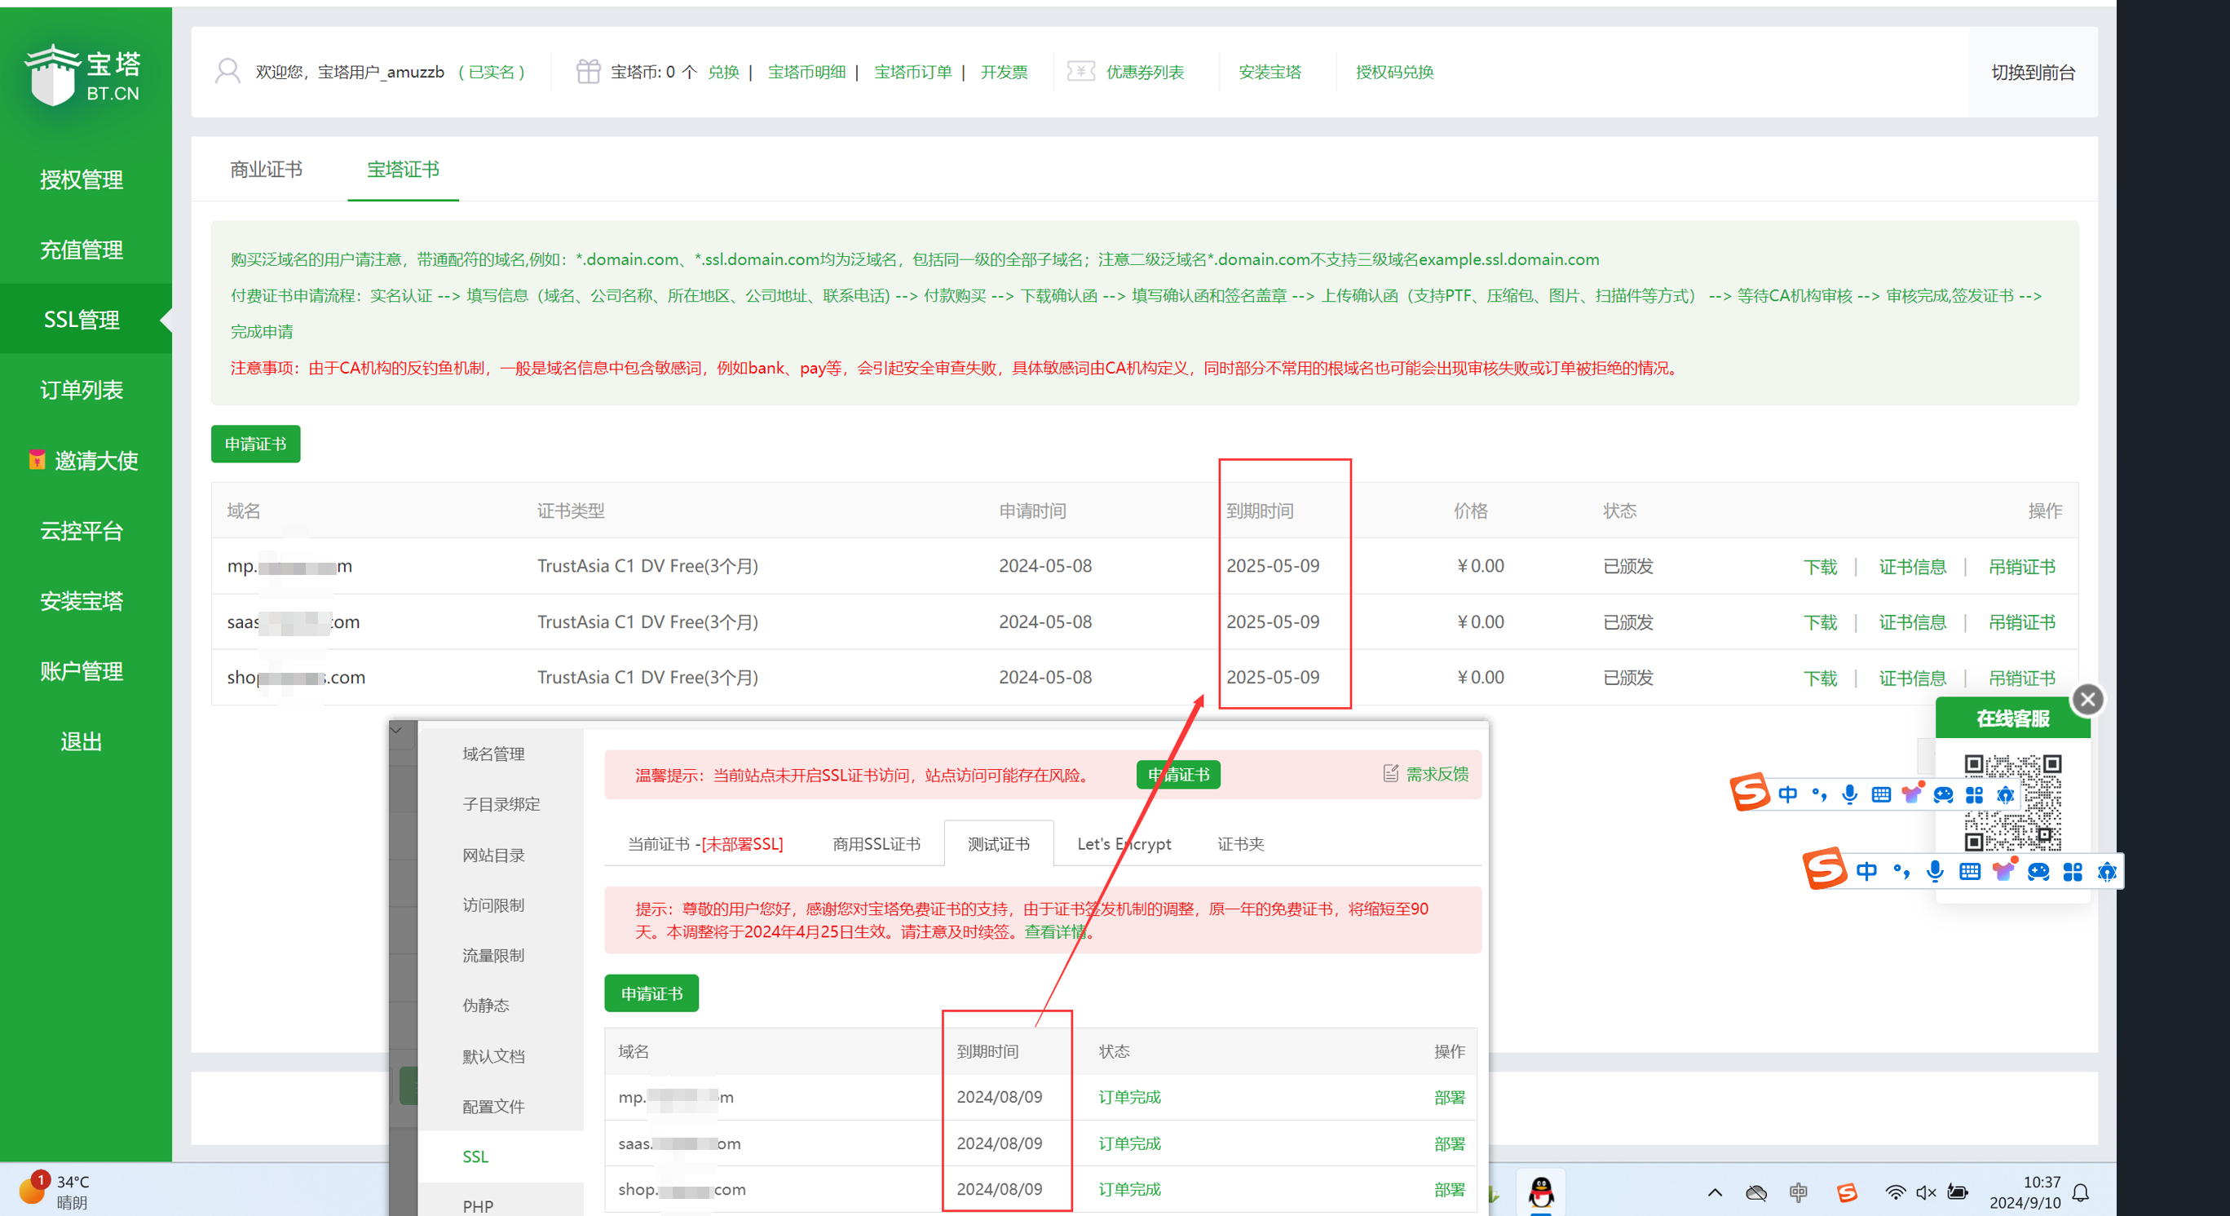This screenshot has width=2230, height=1216.
Task: Select 域名管理 in the site settings panel
Action: [x=493, y=754]
